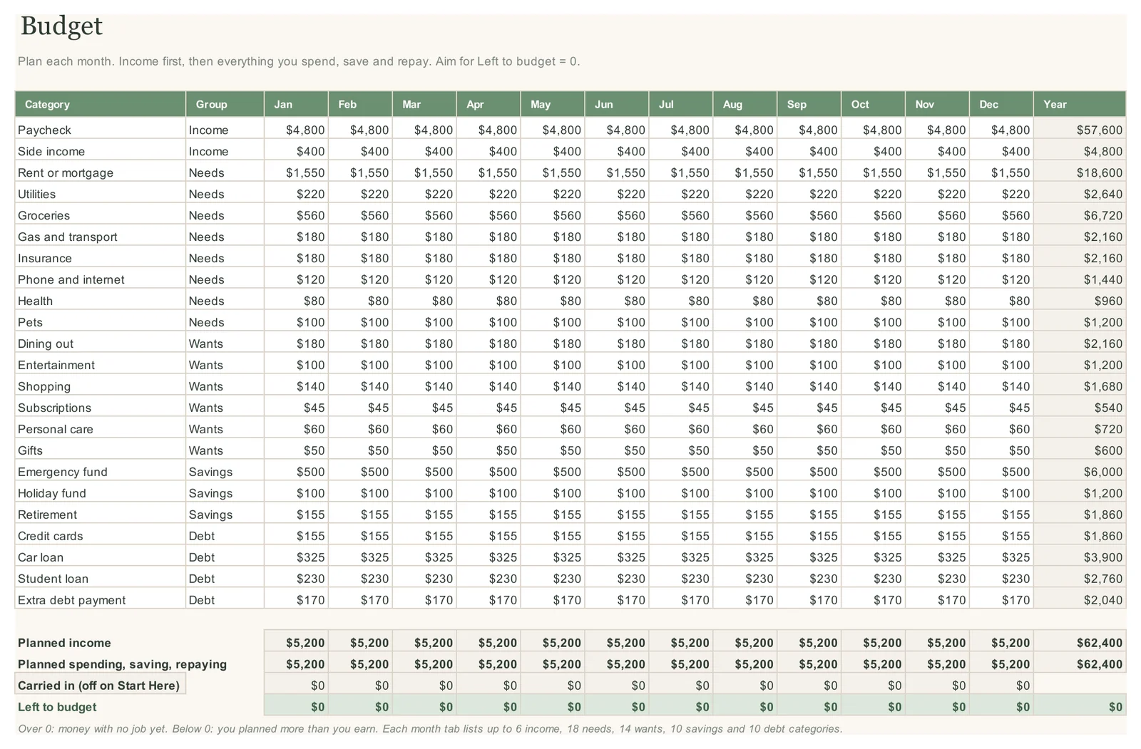Select the Planned income row label
Image resolution: width=1141 pixels, height=749 pixels.
tap(64, 643)
